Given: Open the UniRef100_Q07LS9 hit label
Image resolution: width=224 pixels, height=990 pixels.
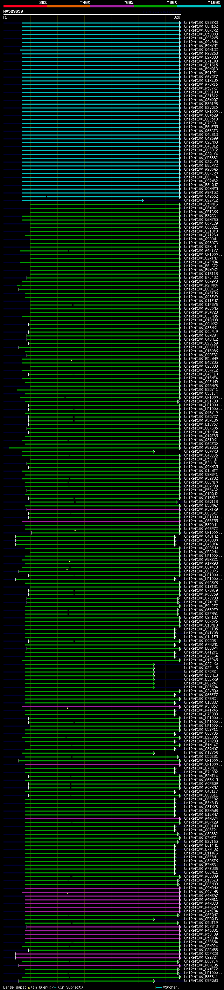Looking at the screenshot, I should [201, 224].
